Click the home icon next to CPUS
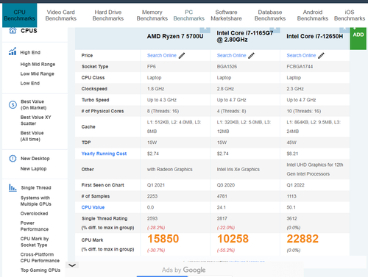This screenshot has height=277, width=368. click(x=13, y=30)
